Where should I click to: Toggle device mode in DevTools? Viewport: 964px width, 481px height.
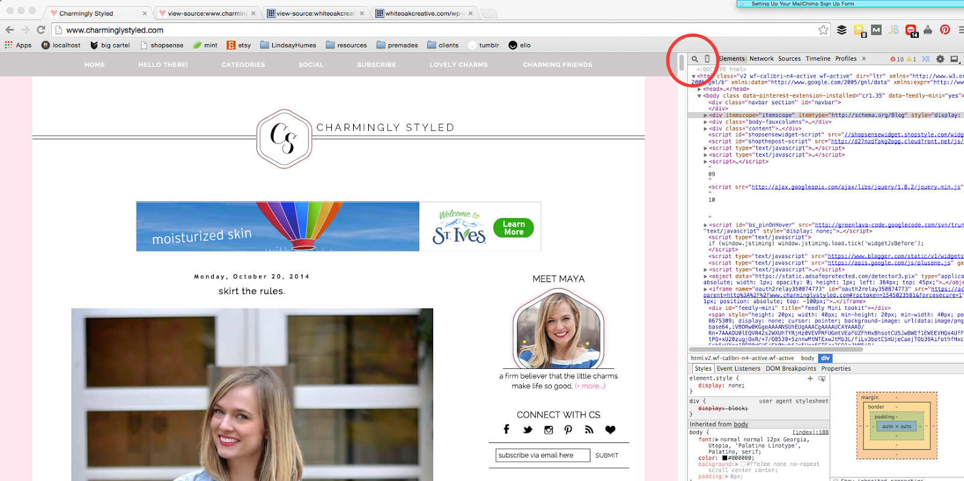click(707, 59)
